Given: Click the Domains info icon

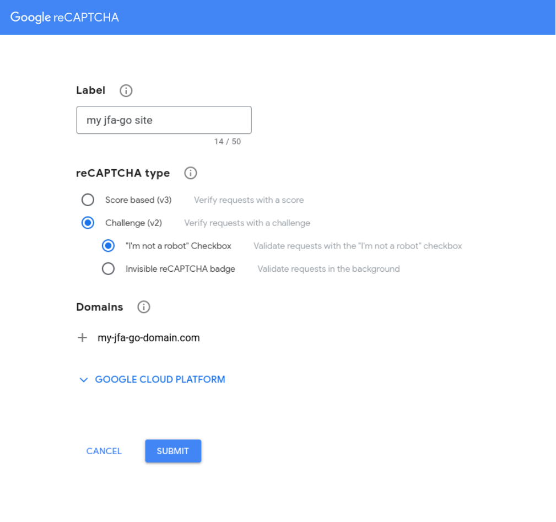Looking at the screenshot, I should click(144, 306).
